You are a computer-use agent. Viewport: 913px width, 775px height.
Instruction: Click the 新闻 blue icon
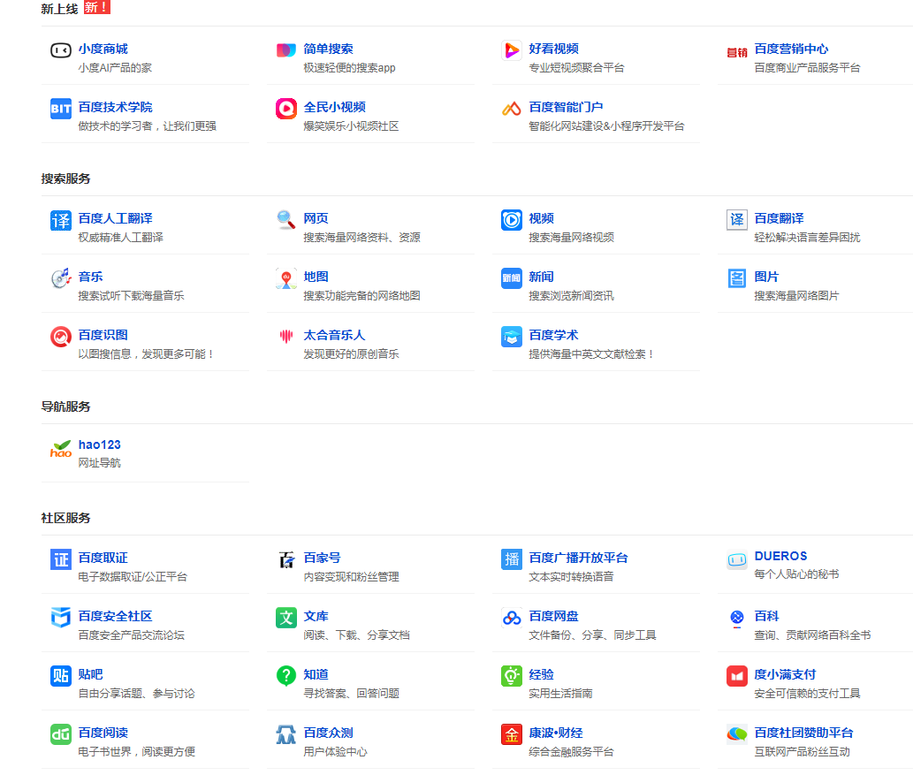click(x=511, y=278)
